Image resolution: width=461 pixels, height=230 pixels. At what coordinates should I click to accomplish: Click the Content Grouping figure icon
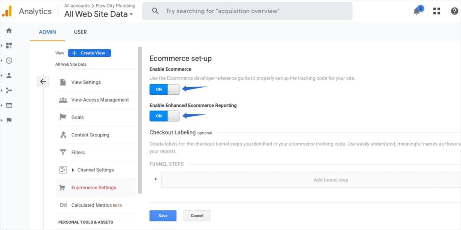coord(63,135)
